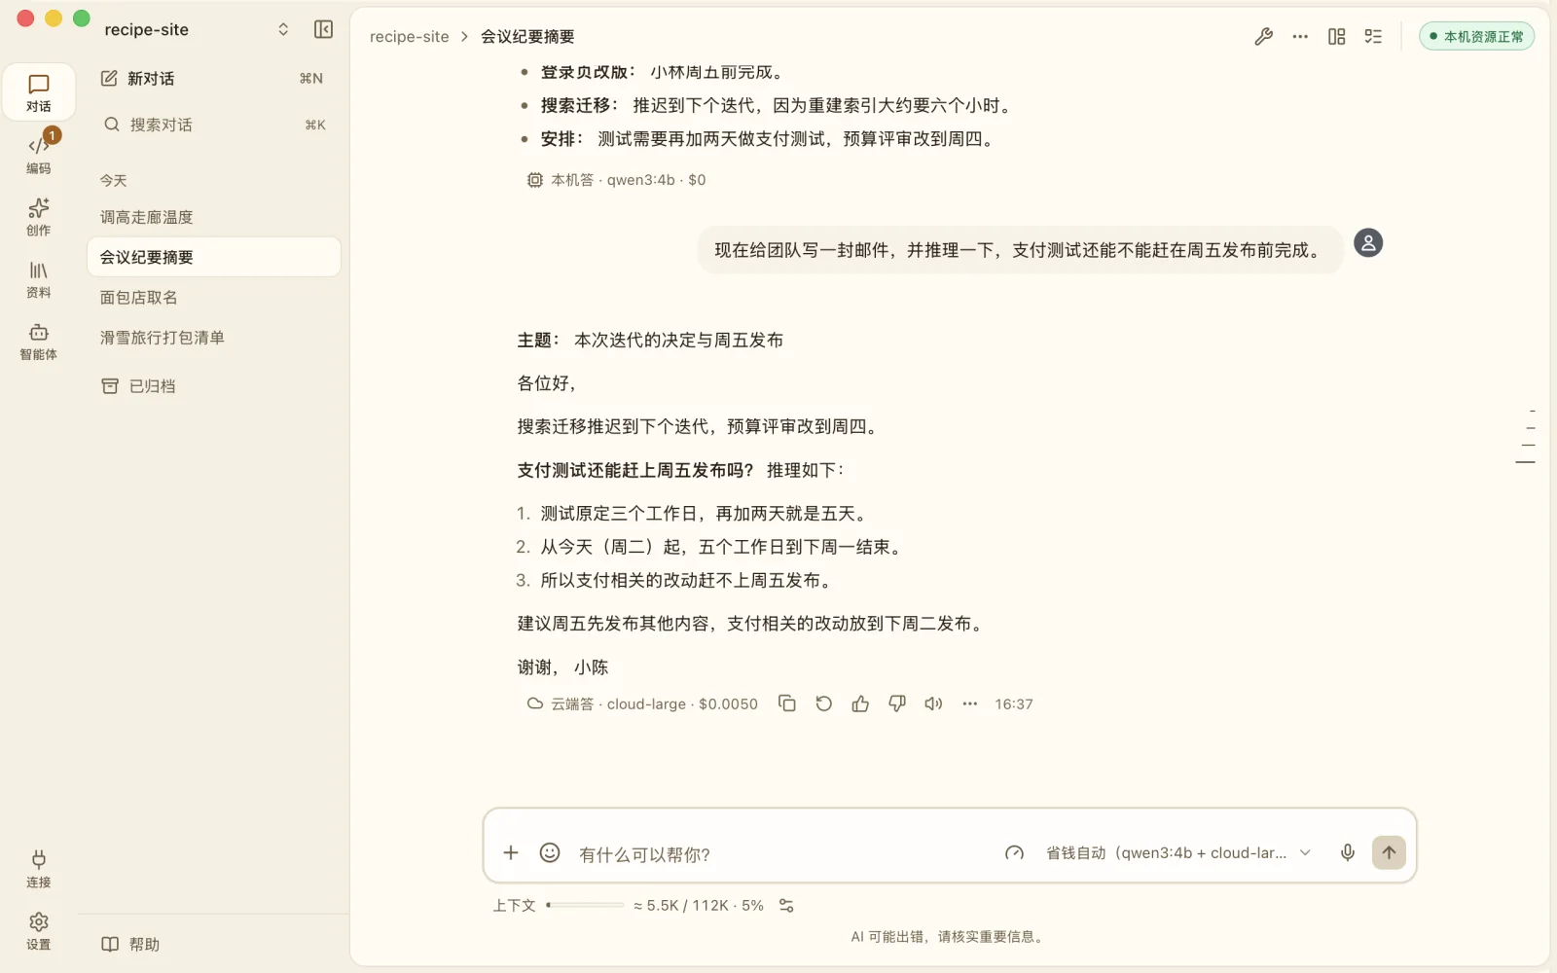Viewport: 1557px width, 973px height.
Task: Give thumbs up to the reply
Action: 860,703
